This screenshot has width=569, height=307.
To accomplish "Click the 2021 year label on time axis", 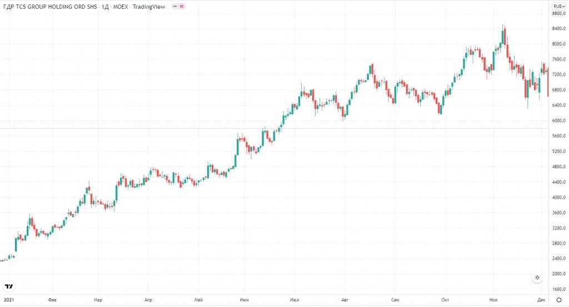I will [x=7, y=299].
